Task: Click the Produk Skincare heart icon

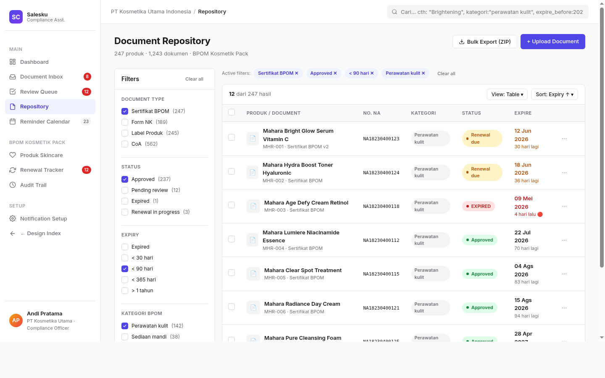Action: pos(13,155)
